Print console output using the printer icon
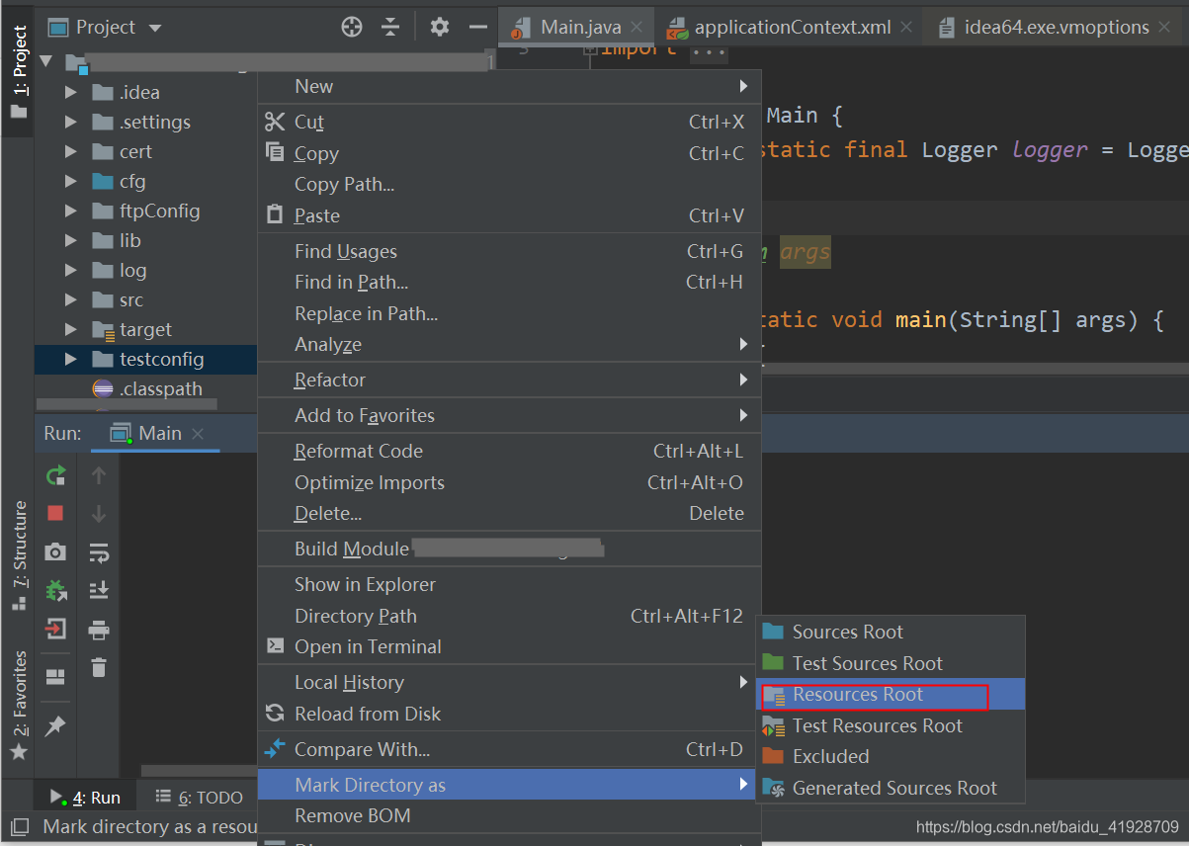This screenshot has height=846, width=1189. click(x=98, y=629)
